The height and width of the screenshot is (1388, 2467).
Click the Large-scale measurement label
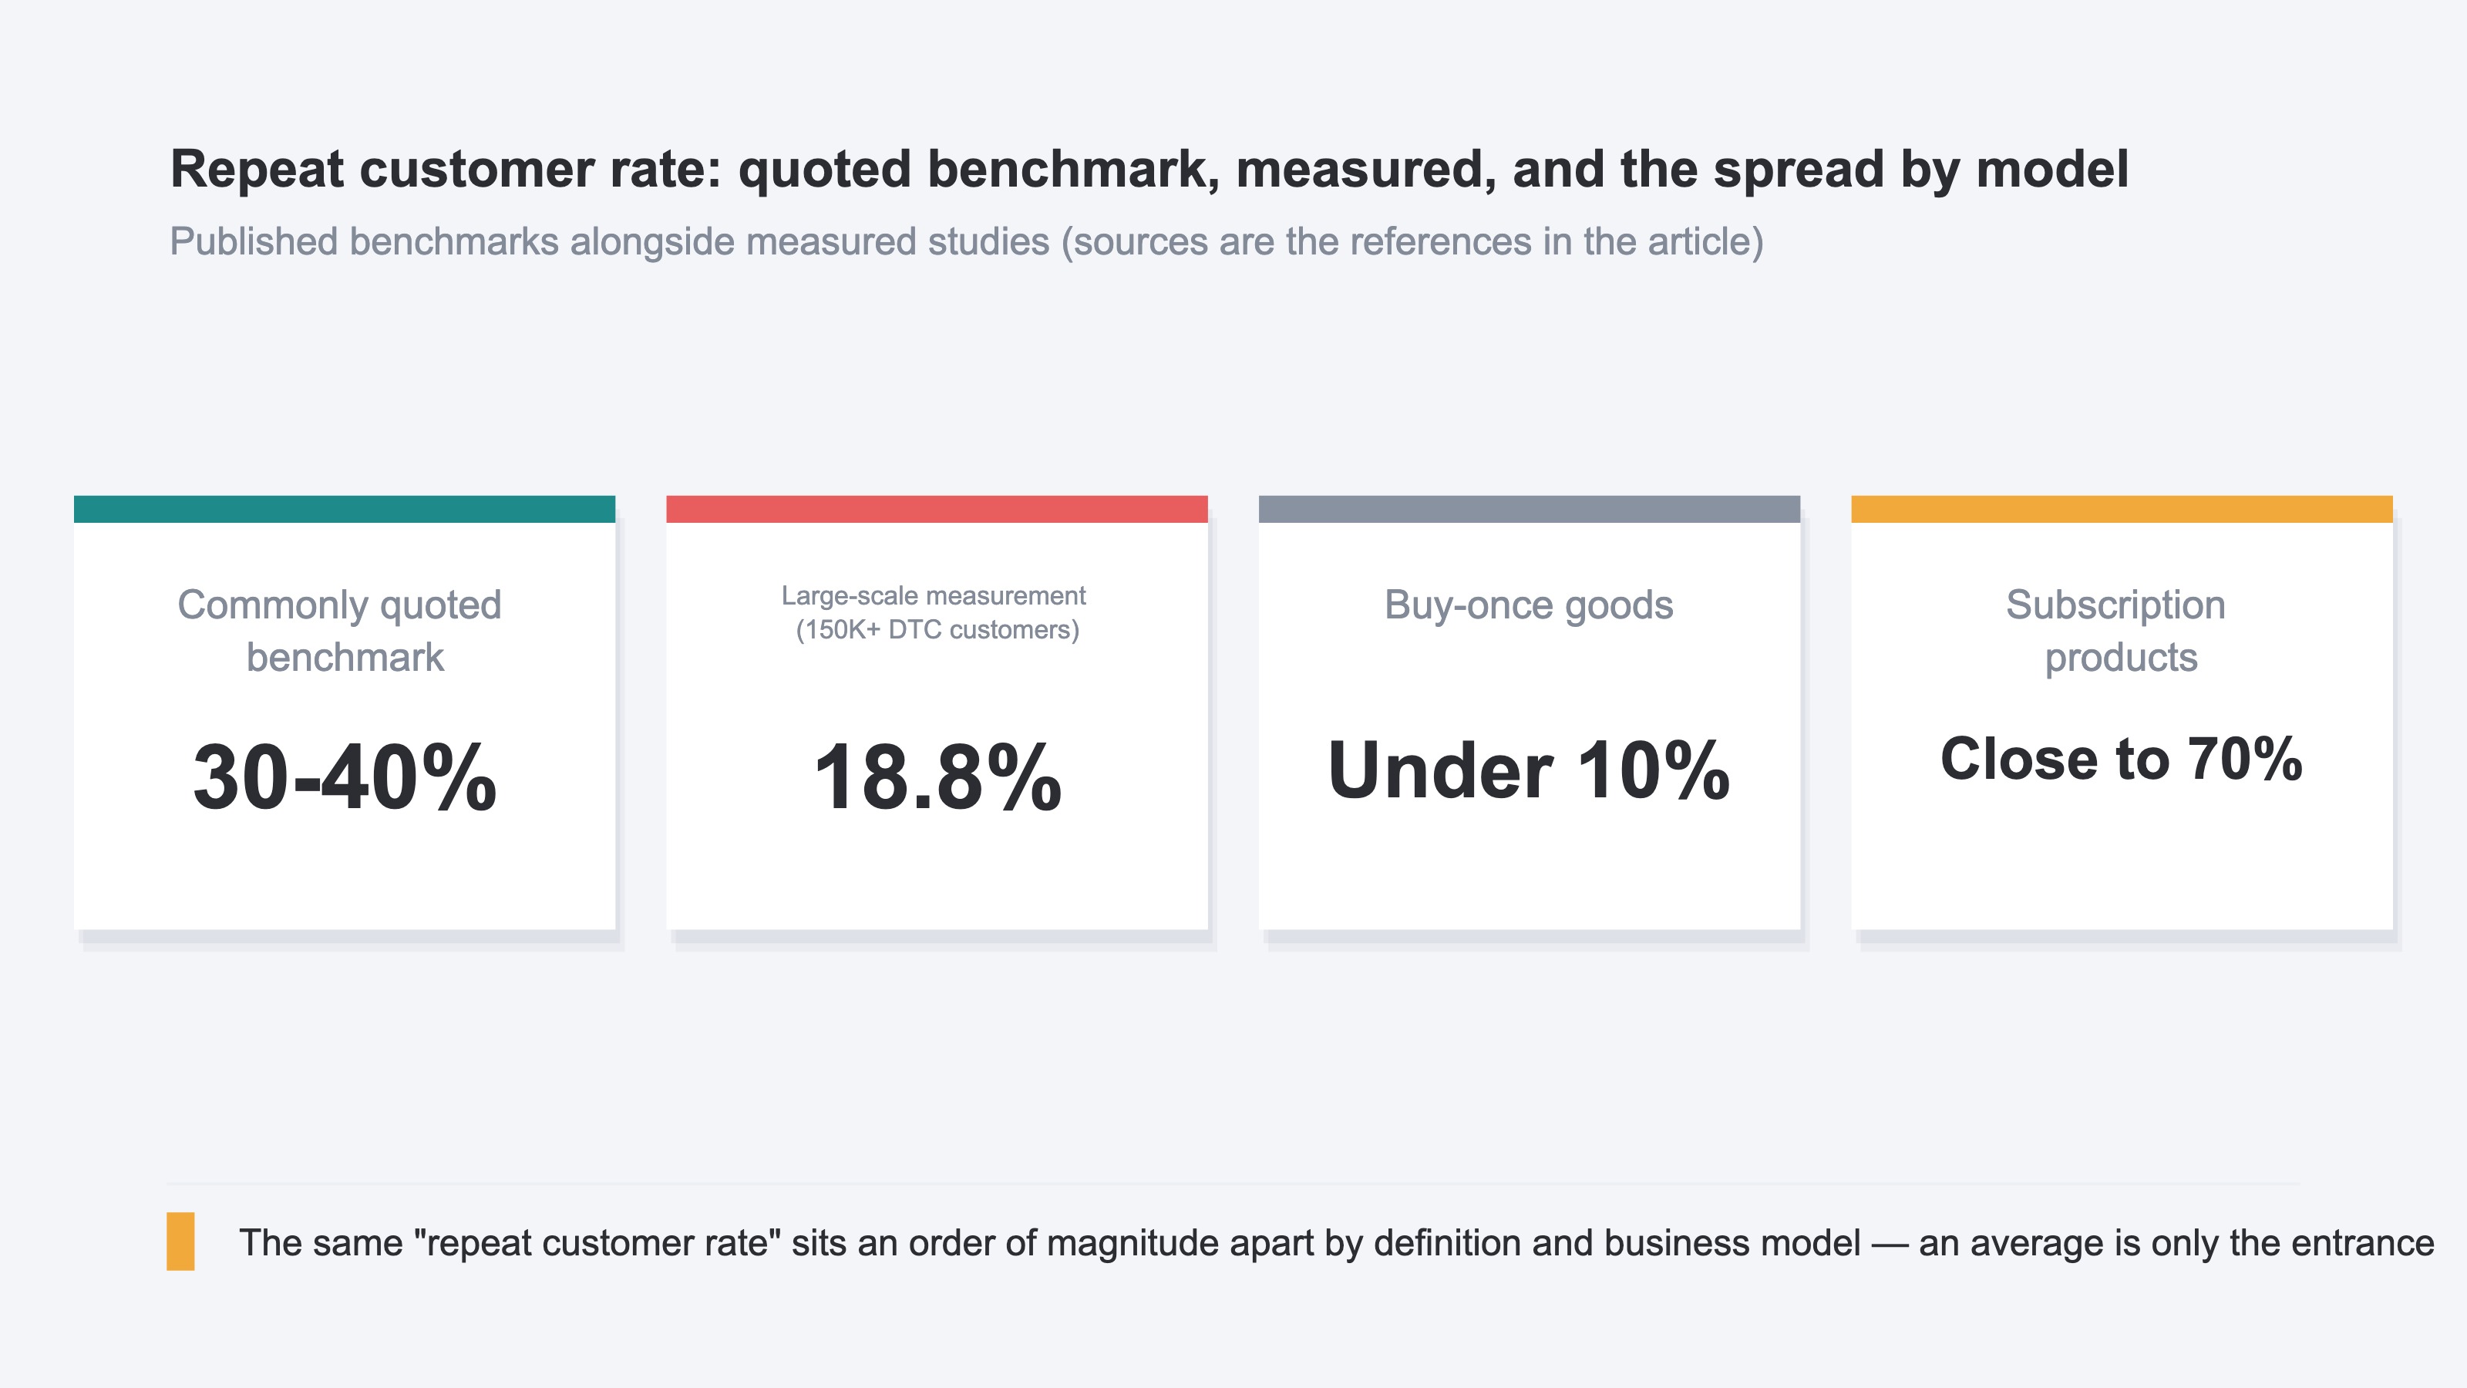[x=934, y=596]
